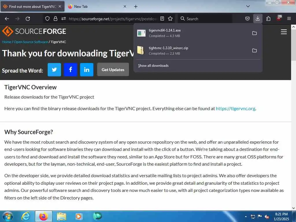Open the Windows Start menu
The width and height of the screenshot is (296, 222).
pos(7,216)
